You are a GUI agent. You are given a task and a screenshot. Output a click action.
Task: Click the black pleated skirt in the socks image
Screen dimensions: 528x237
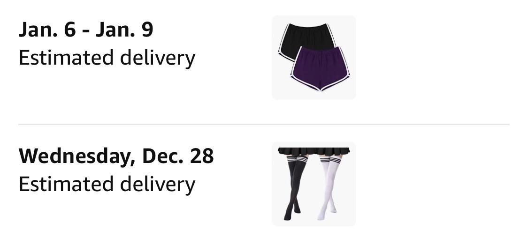[x=314, y=152]
